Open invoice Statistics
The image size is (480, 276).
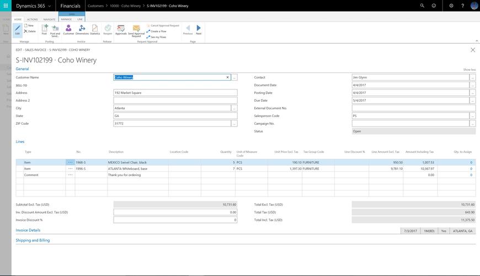tap(95, 29)
